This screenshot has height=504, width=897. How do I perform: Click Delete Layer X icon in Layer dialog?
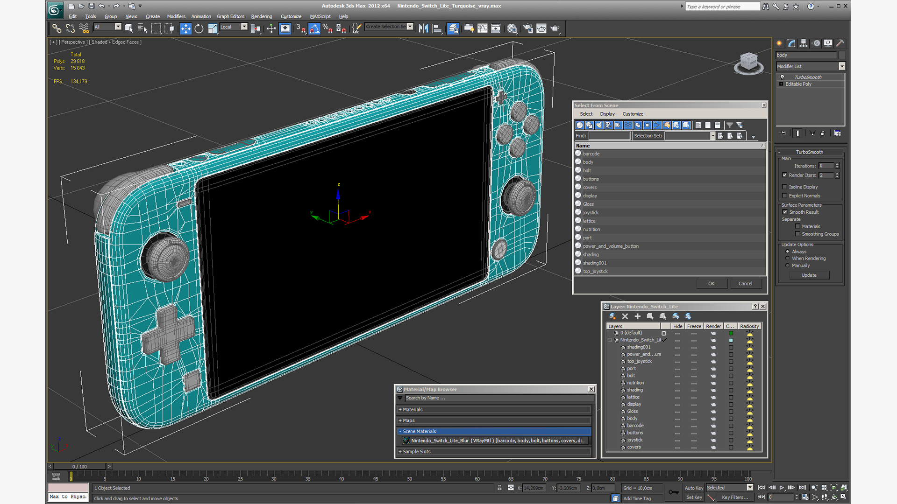tap(625, 316)
